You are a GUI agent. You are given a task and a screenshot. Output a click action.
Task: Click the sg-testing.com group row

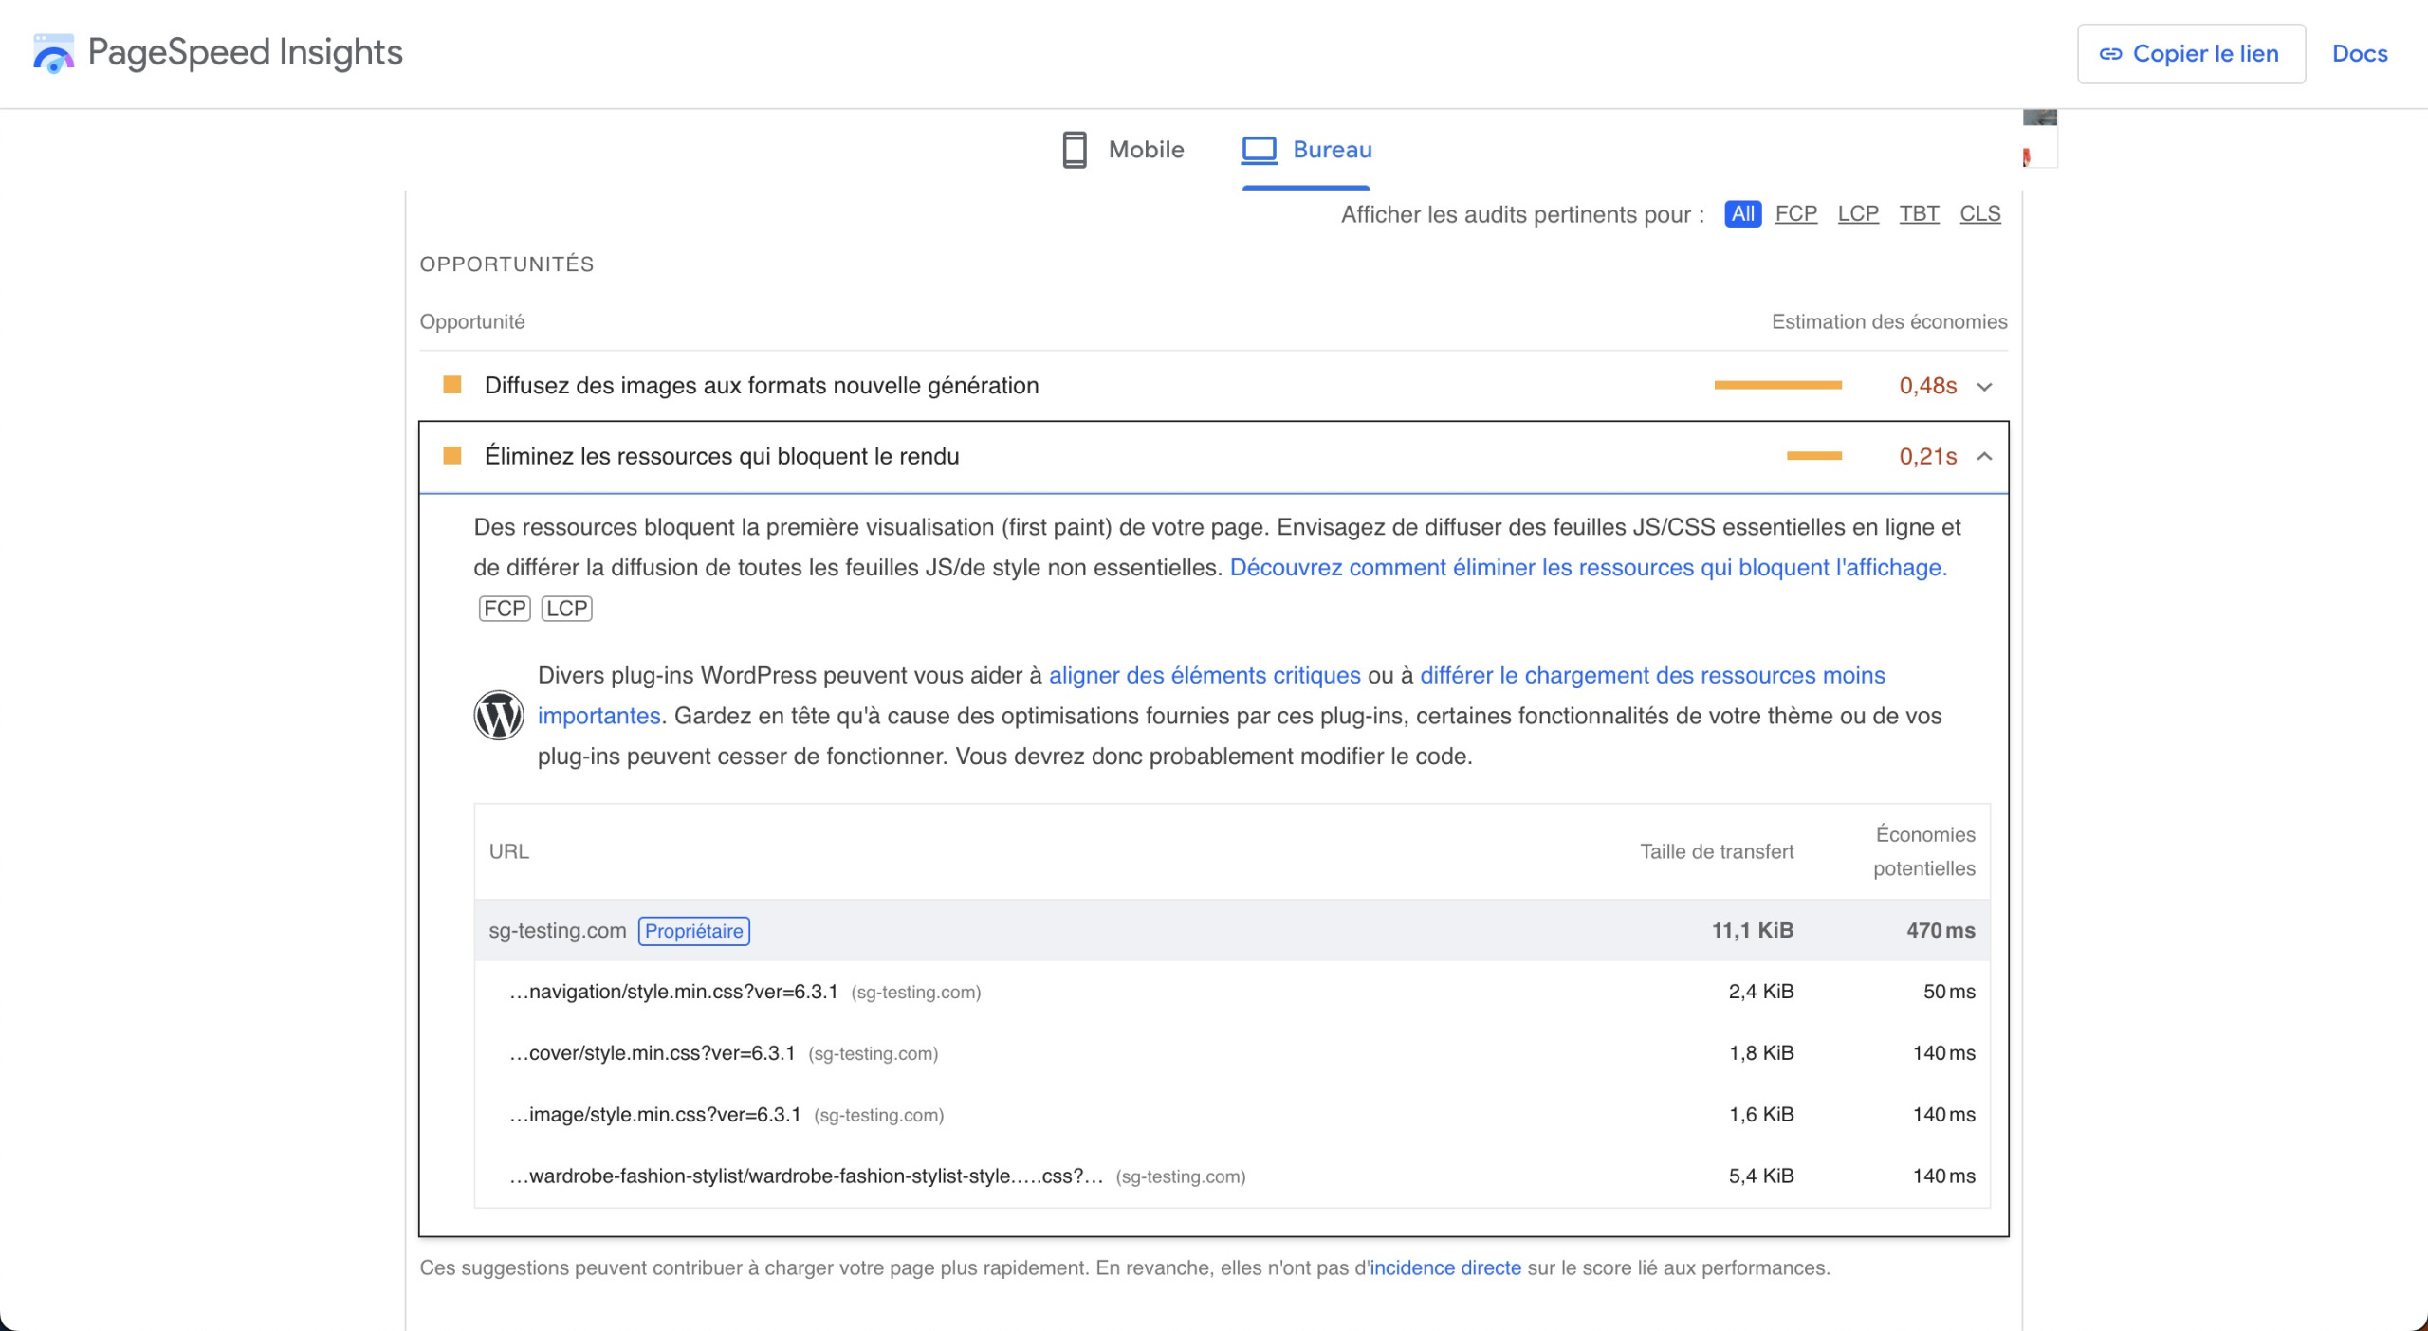(x=1232, y=931)
